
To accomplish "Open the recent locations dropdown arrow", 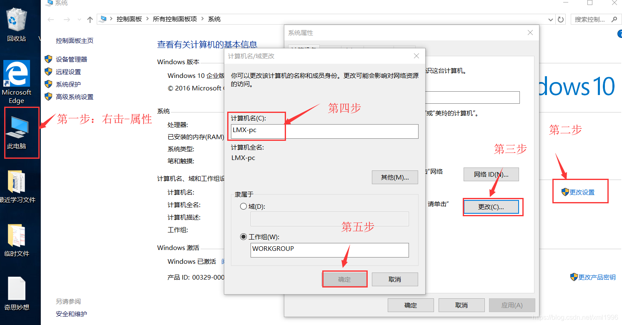I will coord(79,20).
